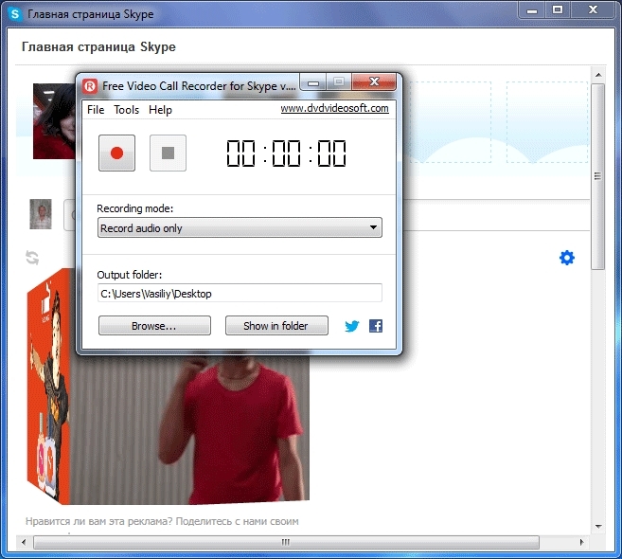Start recording with the red record button
Screen dimensions: 622x559
tap(117, 153)
